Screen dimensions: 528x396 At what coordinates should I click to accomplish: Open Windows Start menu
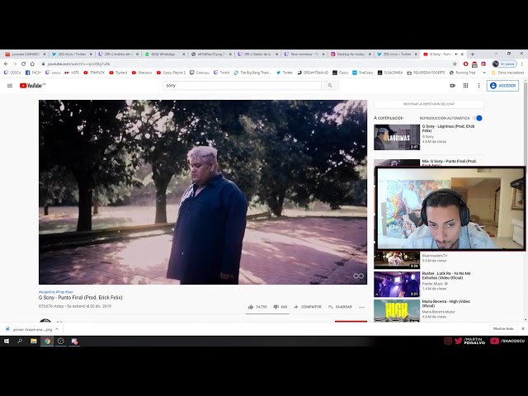click(x=6, y=341)
